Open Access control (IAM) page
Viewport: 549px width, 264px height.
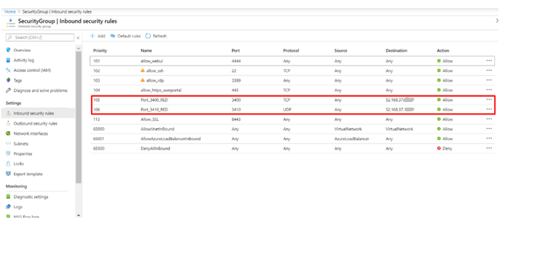(x=32, y=70)
